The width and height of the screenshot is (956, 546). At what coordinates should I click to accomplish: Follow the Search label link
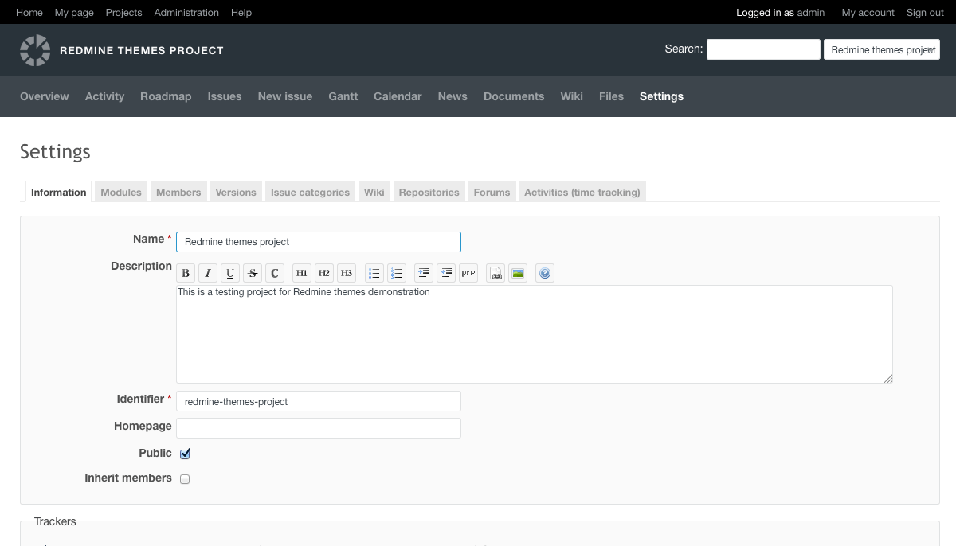[683, 49]
